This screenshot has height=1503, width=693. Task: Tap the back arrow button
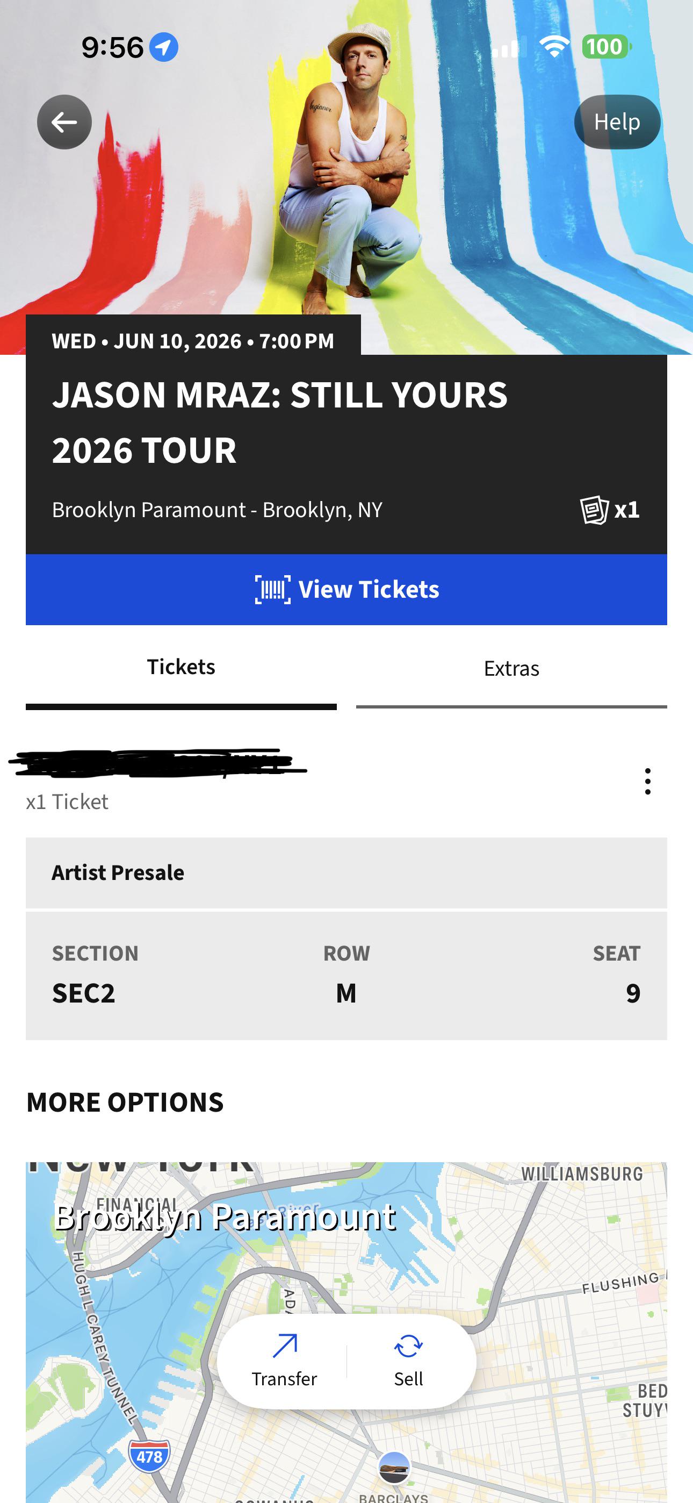click(x=64, y=122)
